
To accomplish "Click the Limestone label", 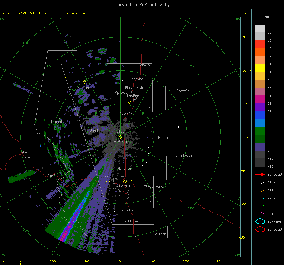I will (60, 122).
